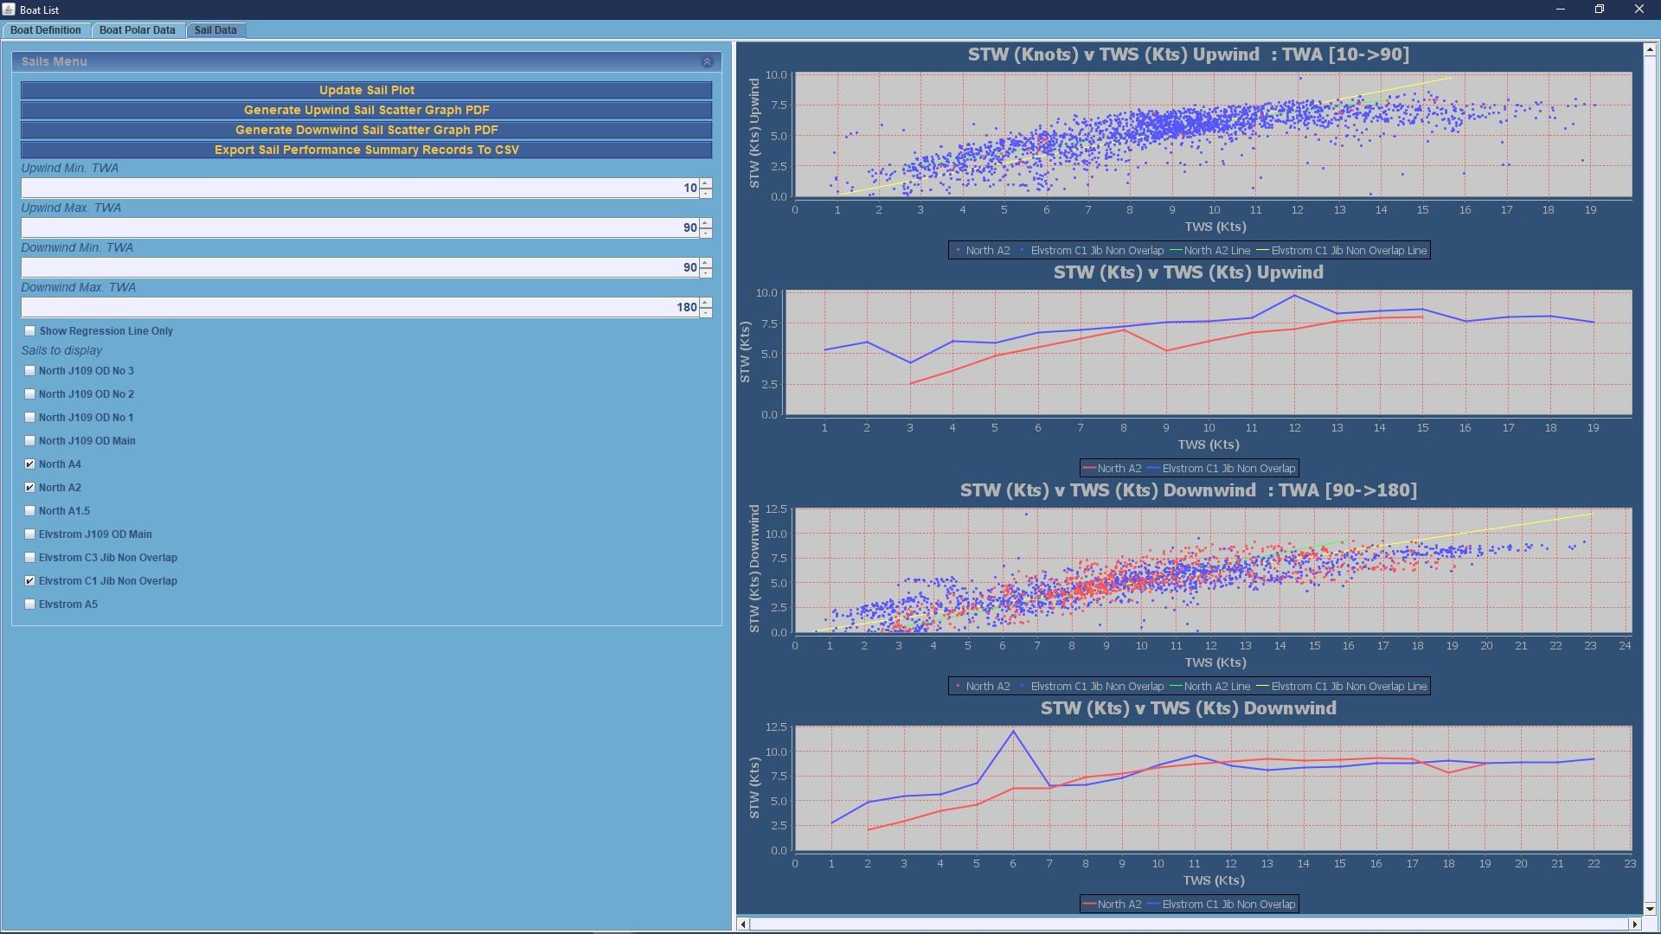
Task: Increase Downwind Min. TWA with up arrow
Action: click(706, 263)
